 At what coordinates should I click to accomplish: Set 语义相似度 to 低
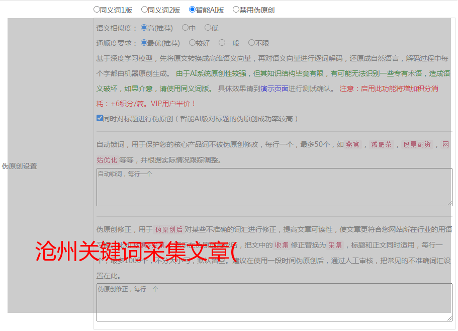(x=208, y=28)
